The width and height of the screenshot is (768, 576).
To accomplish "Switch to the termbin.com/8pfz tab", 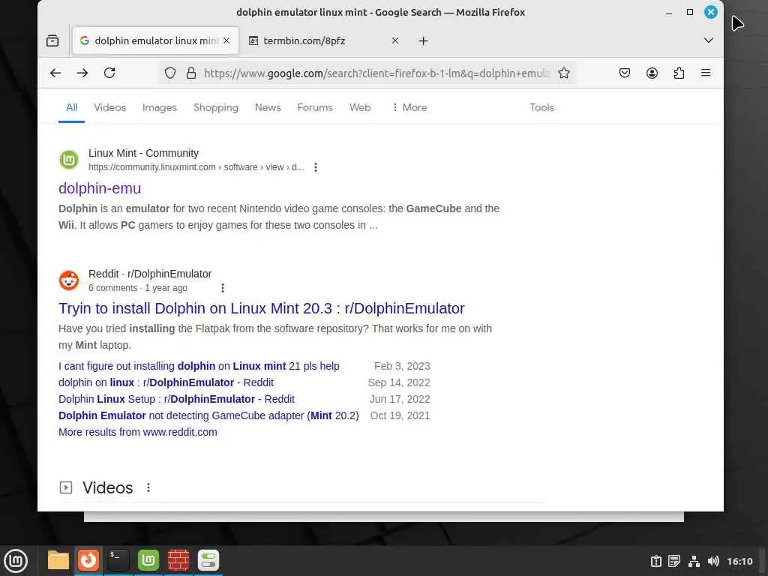I will (324, 40).
